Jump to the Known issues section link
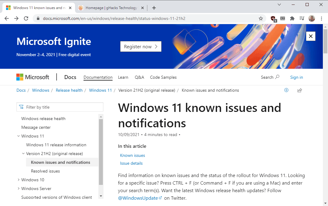Image resolution: width=328 pixels, height=206 pixels. coord(133,155)
